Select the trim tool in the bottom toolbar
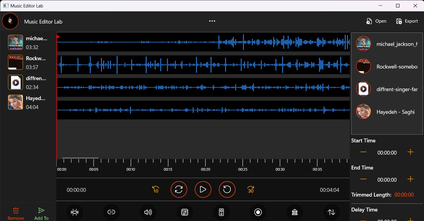 [x=75, y=212]
